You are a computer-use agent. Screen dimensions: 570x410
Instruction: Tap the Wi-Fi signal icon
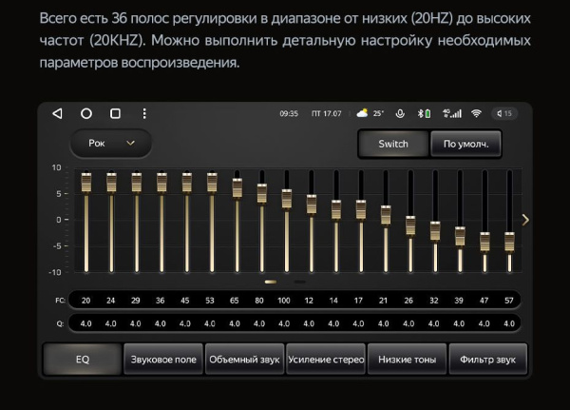pos(476,113)
